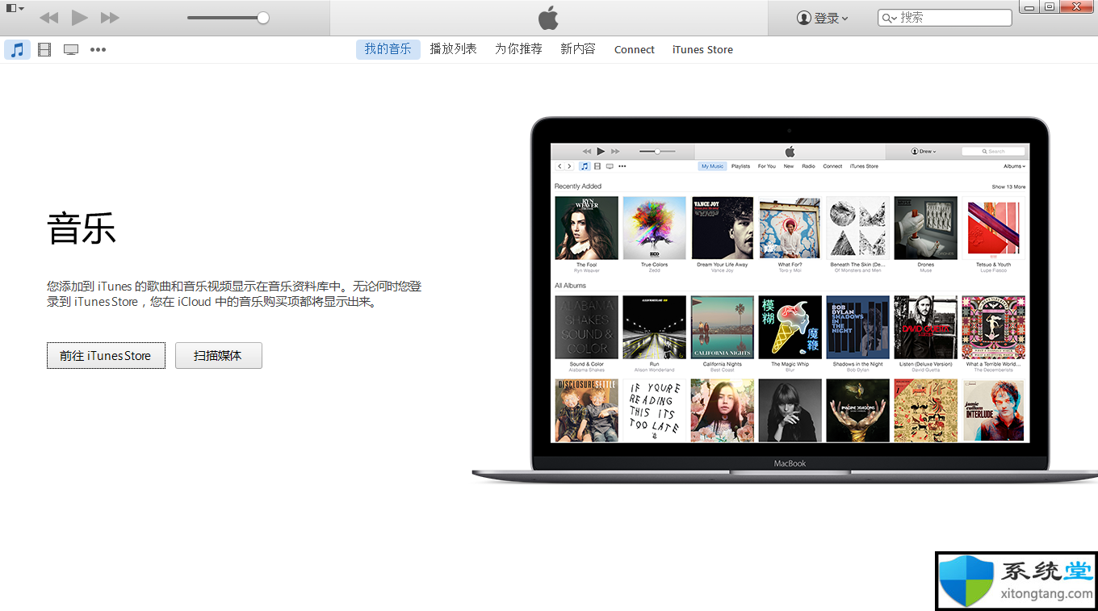Open the 为你推荐 tab

tap(518, 49)
